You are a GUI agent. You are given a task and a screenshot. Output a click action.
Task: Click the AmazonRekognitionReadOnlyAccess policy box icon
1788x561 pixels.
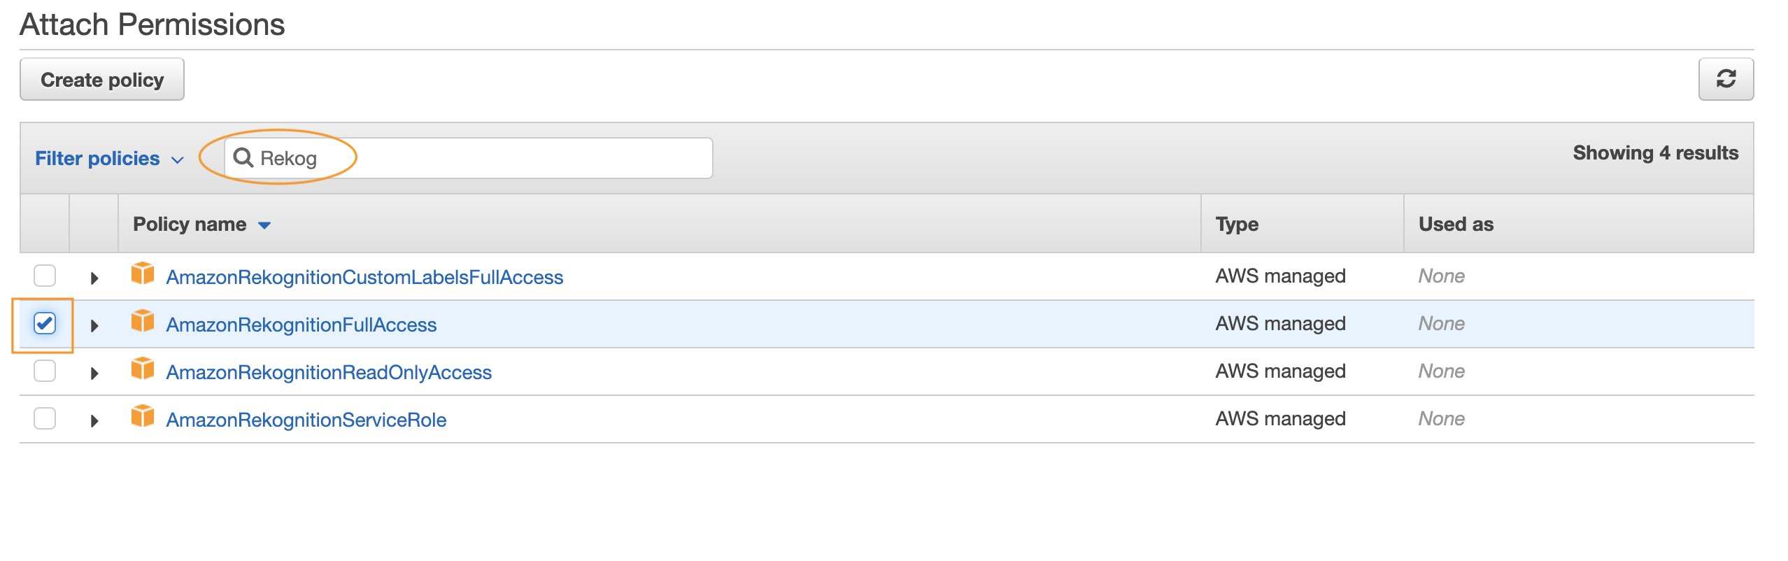click(143, 369)
